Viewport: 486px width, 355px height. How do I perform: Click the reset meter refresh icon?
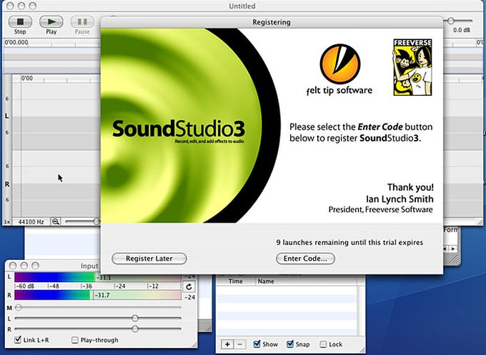click(x=189, y=287)
